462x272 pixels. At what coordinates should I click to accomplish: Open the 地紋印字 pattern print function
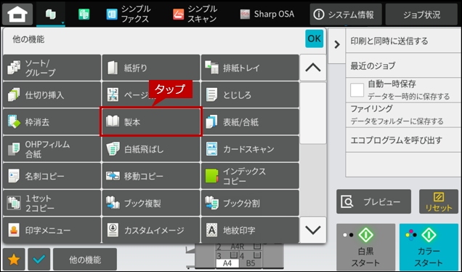[x=250, y=230]
